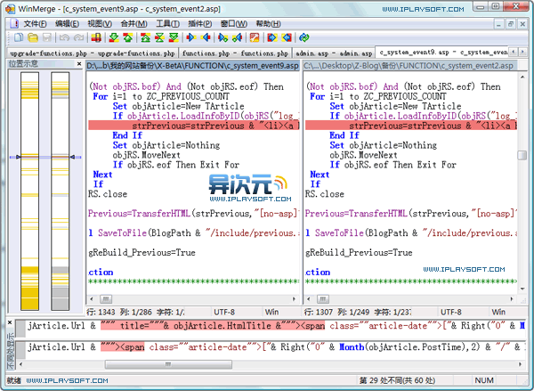
Task: Switch to upgrade-functions.php comparison tab
Action: pos(92,53)
